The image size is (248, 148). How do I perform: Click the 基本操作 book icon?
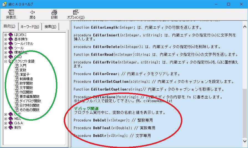11,39
